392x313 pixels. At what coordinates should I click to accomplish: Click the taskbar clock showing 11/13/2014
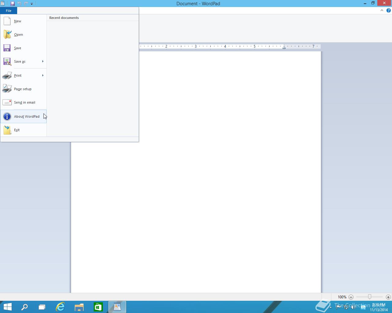click(x=379, y=307)
